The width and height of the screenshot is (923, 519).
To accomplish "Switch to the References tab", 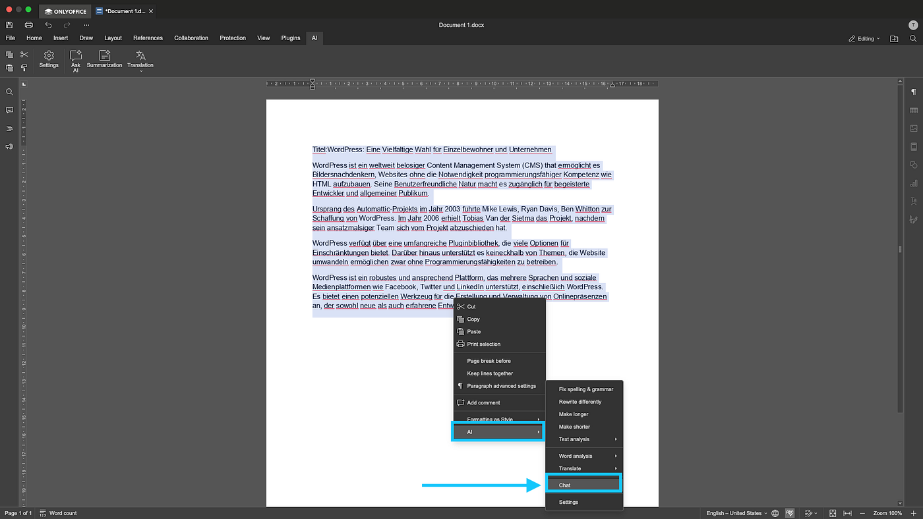I will pos(148,38).
